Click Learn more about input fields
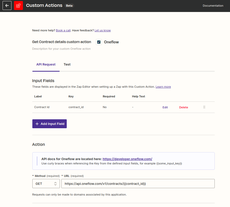Screen dimensions: 230x207 tap(163, 87)
